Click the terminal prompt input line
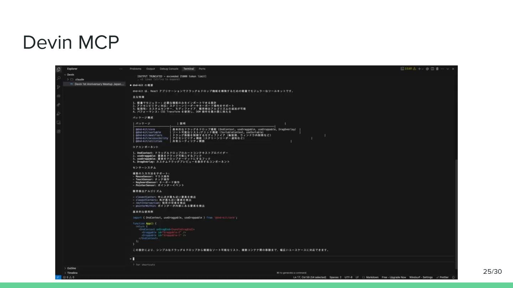 tap(292, 259)
